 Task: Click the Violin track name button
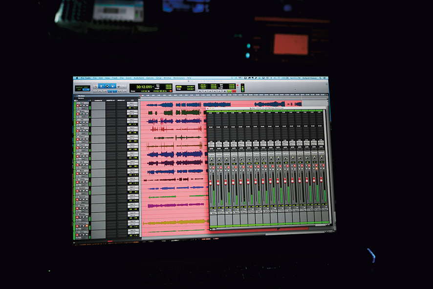[x=82, y=179]
